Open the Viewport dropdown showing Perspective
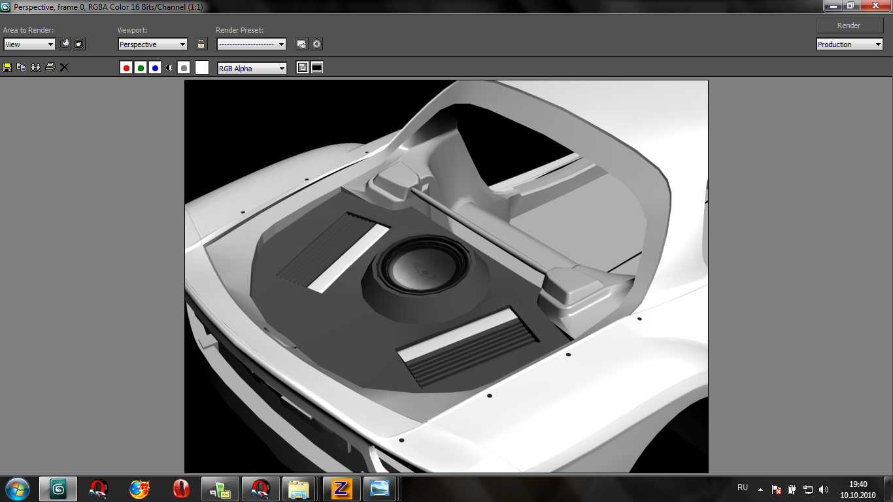This screenshot has height=502, width=893. 153,44
